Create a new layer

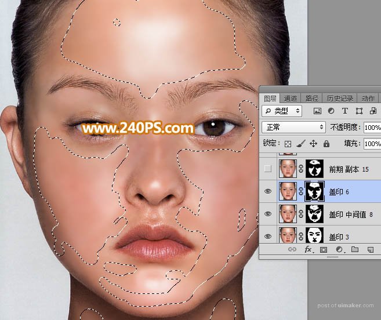pyautogui.click(x=371, y=249)
